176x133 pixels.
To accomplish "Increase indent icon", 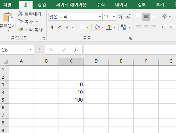I will [172, 27].
